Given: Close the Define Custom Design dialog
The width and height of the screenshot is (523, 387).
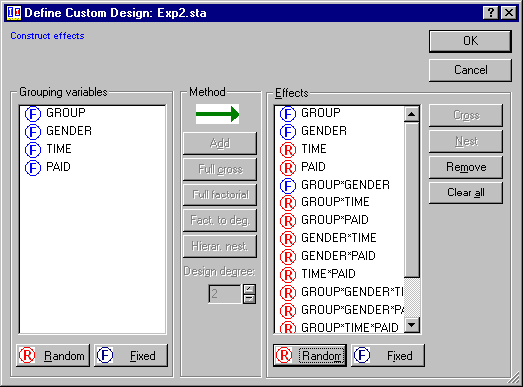Looking at the screenshot, I should point(509,13).
